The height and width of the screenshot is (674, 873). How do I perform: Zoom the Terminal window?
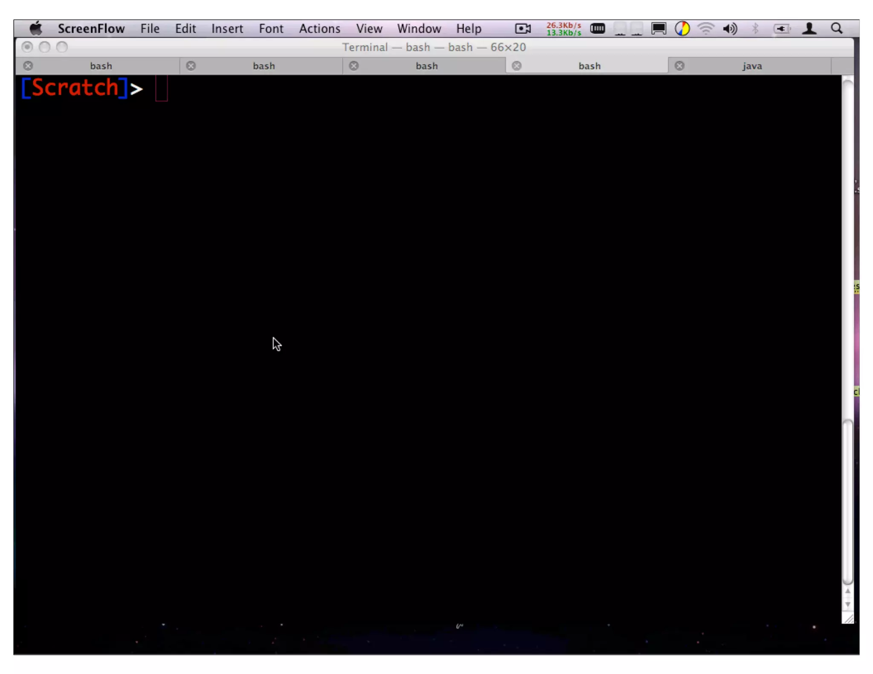click(x=62, y=47)
